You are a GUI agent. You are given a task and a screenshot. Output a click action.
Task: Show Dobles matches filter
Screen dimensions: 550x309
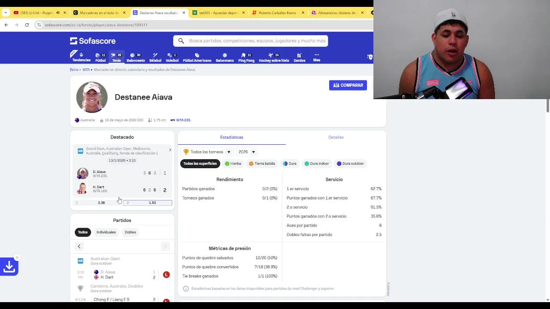click(130, 232)
